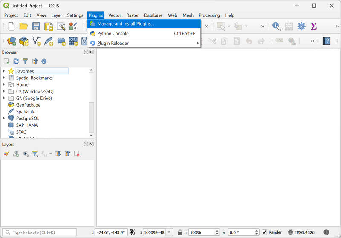341x238 pixels.
Task: Click the Save Project floppy icon
Action: tap(36, 26)
